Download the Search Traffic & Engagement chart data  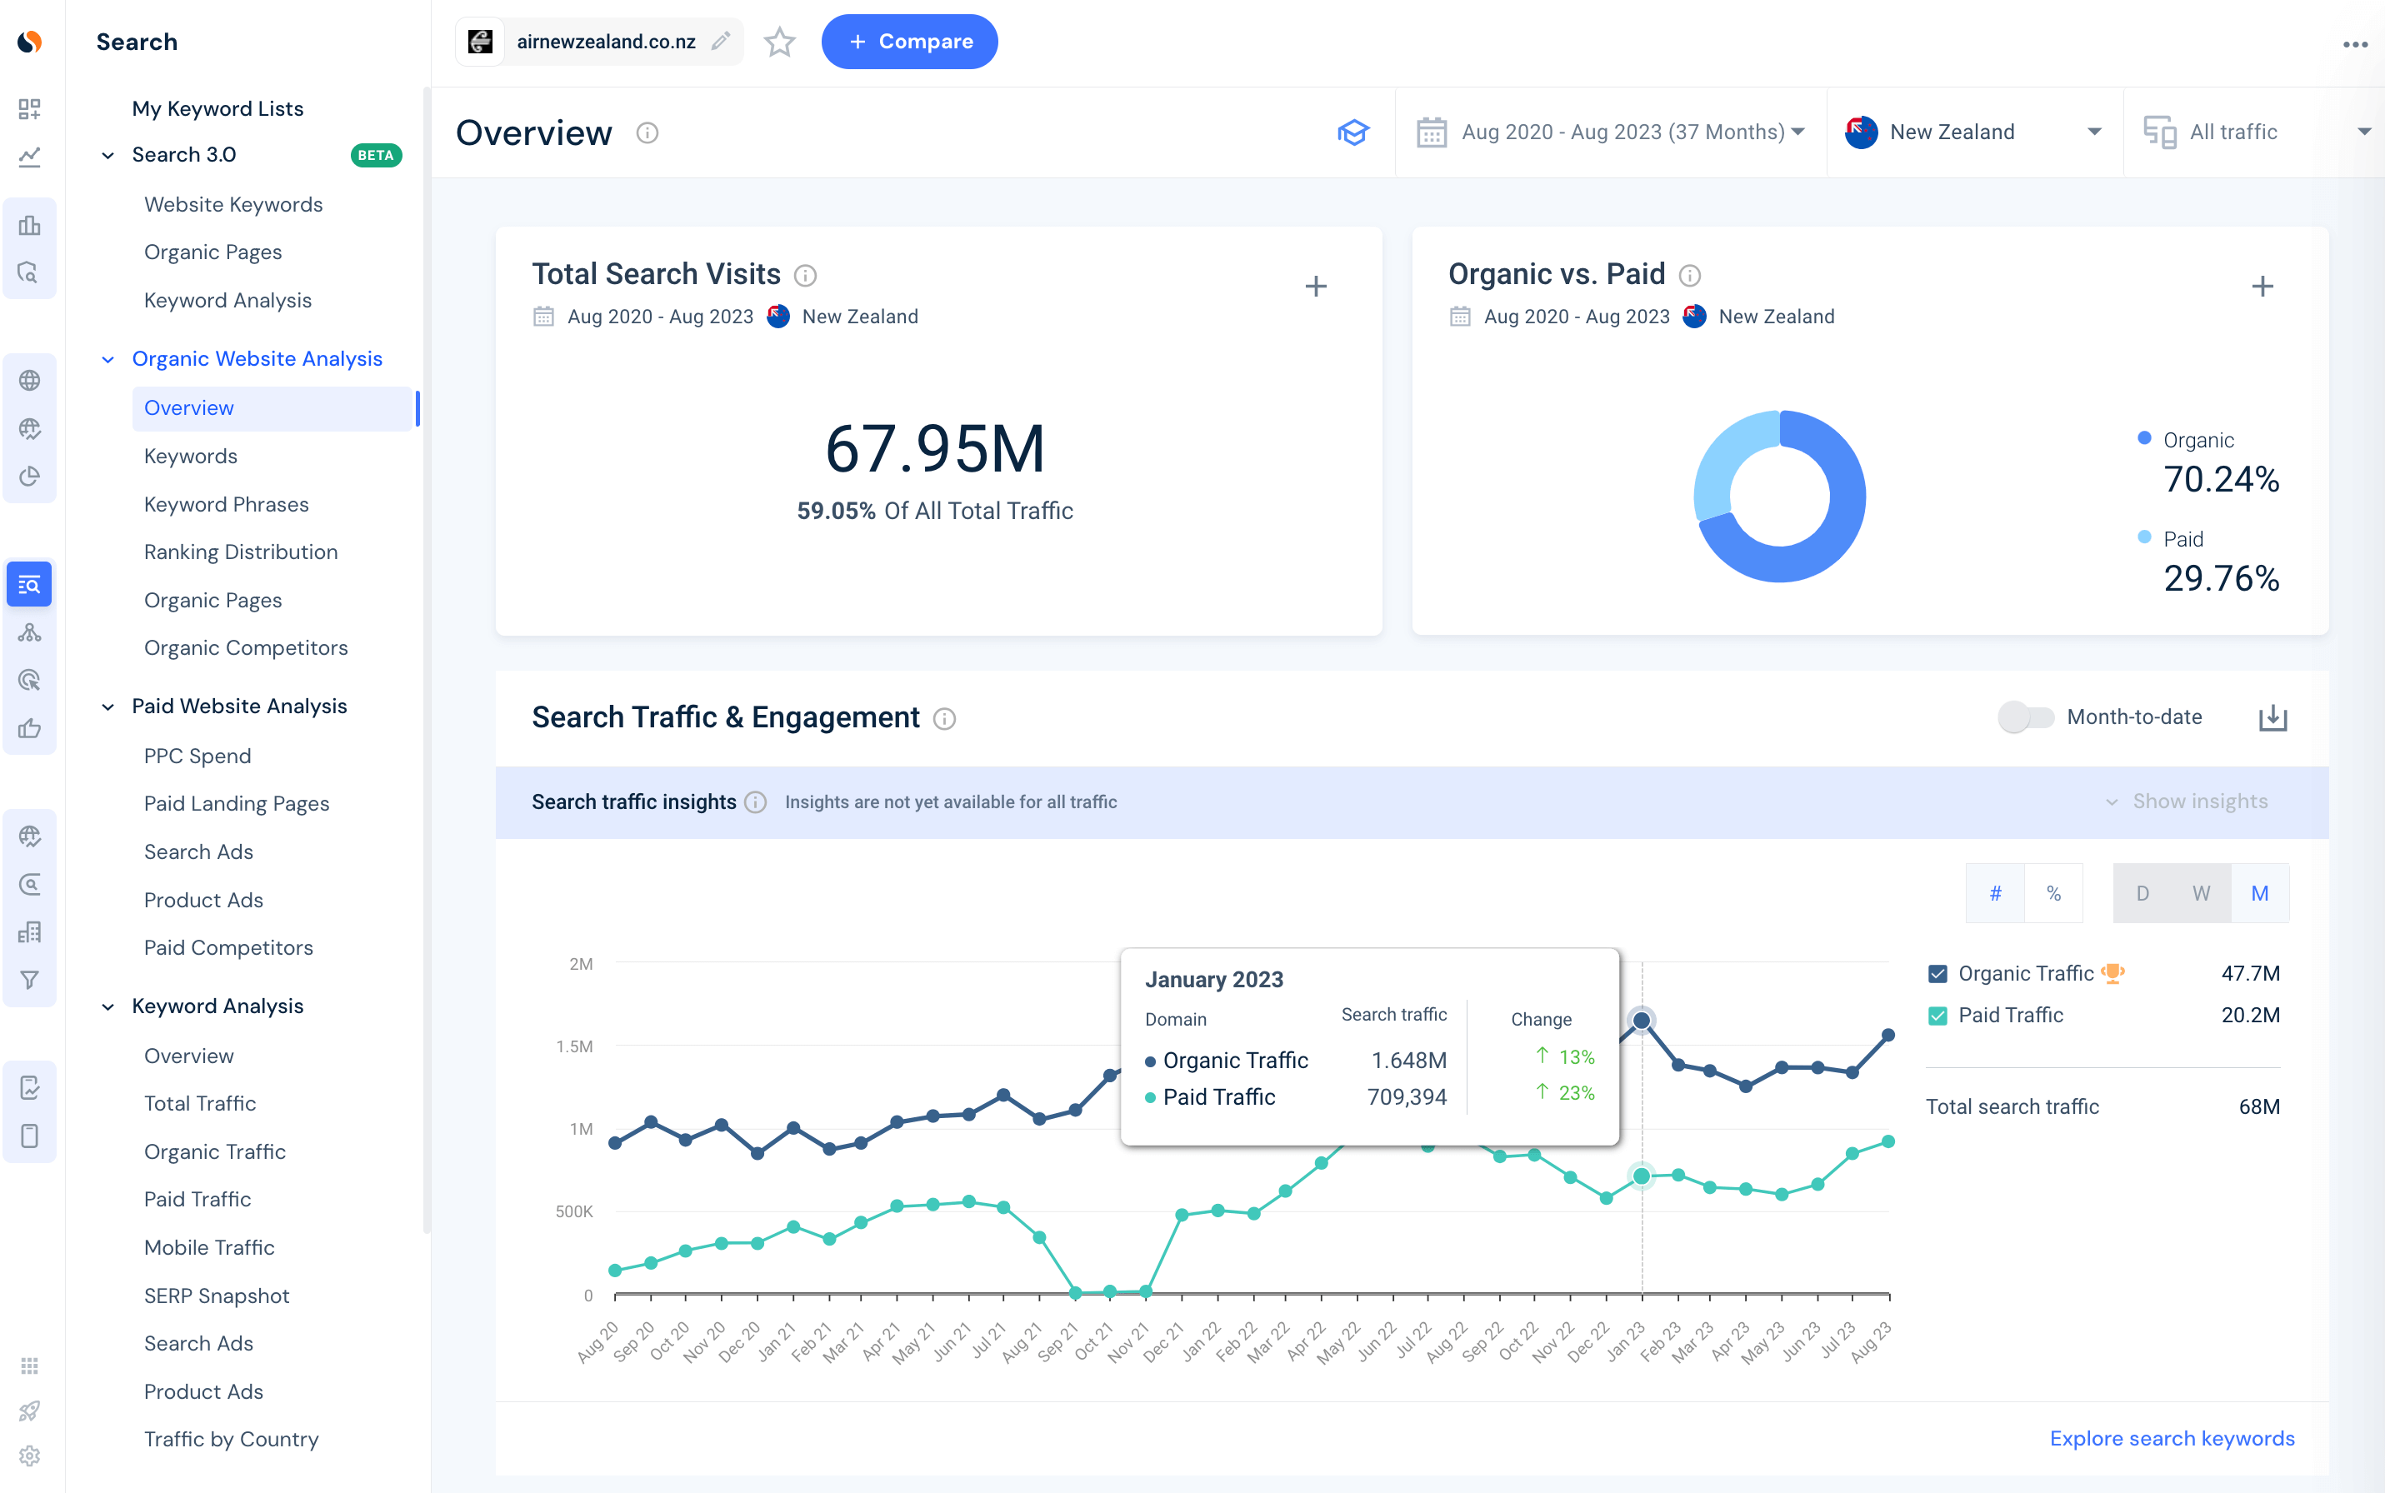click(x=2272, y=718)
